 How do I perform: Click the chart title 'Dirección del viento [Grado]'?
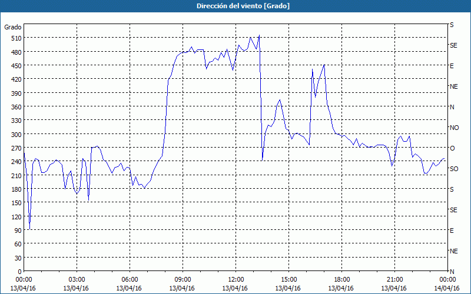[x=243, y=6]
